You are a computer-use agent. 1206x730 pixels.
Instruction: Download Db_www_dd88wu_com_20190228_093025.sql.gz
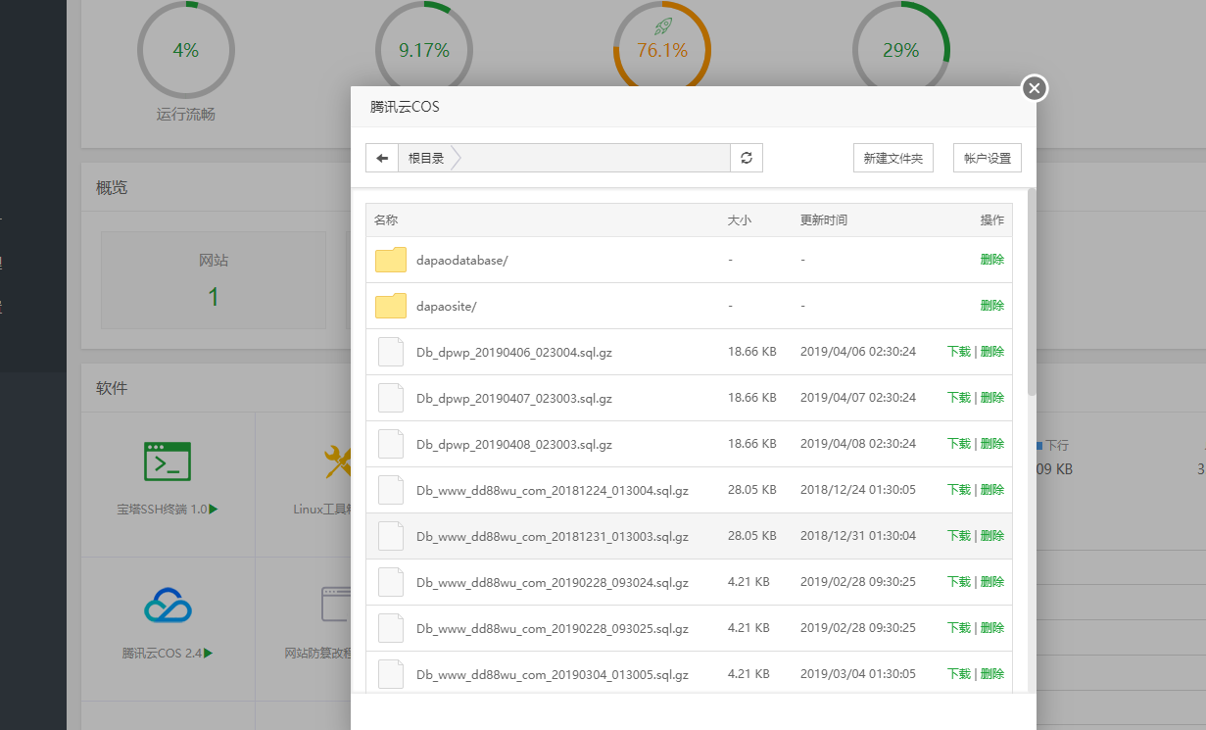[959, 628]
